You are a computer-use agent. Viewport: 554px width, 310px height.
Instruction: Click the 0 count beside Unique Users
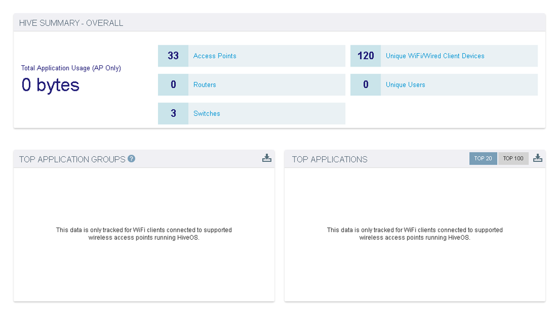[x=365, y=85]
